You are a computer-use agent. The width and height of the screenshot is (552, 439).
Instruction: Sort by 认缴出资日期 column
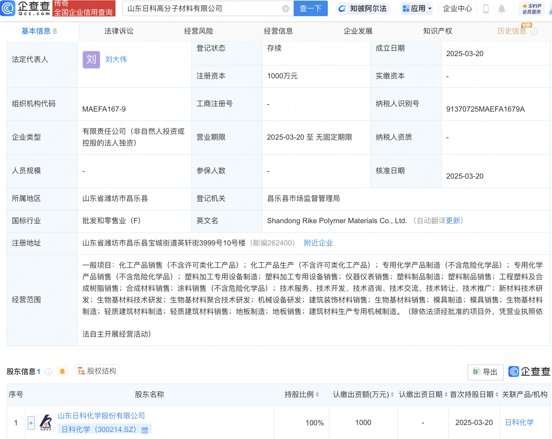pos(446,394)
